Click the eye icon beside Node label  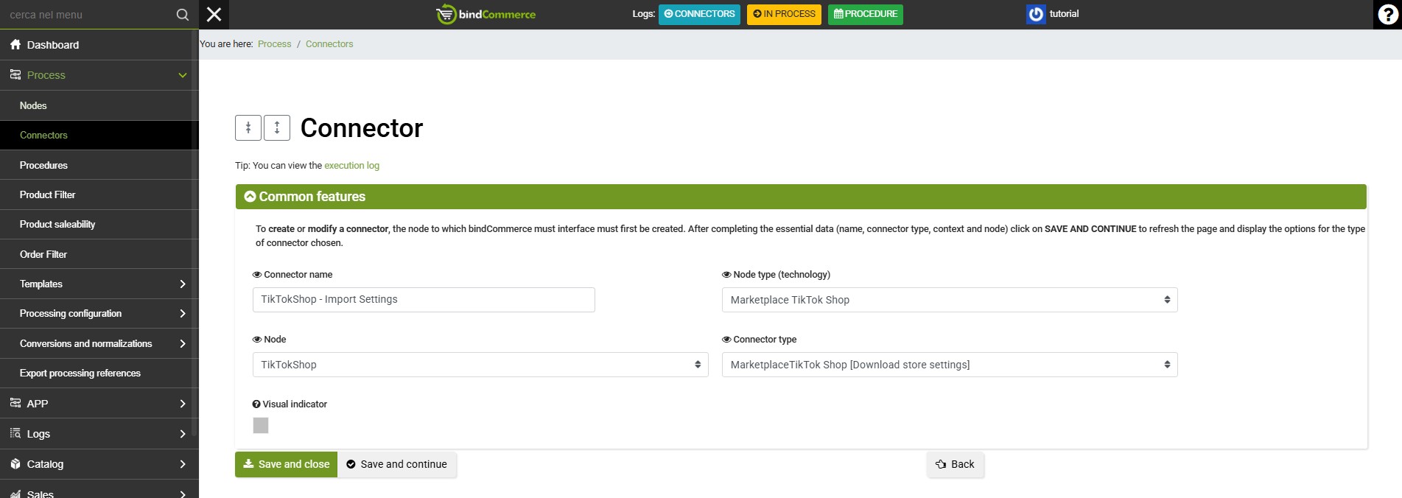[x=257, y=340]
